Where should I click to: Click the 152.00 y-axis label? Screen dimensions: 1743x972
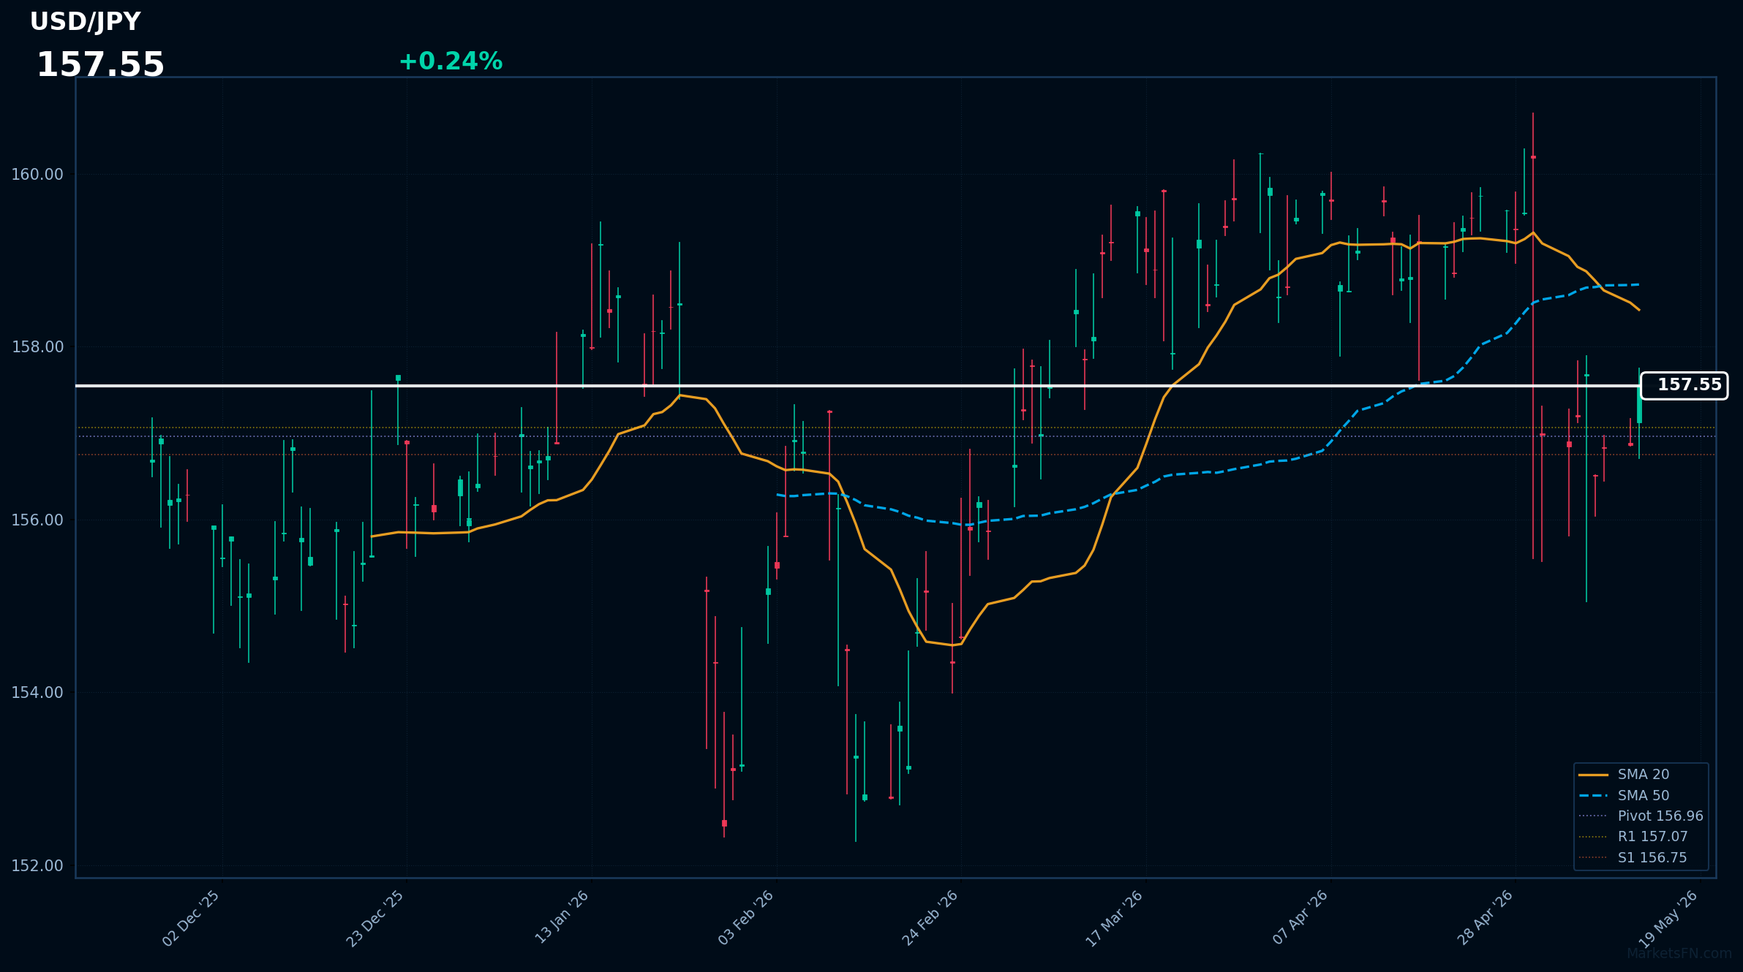[x=37, y=866]
